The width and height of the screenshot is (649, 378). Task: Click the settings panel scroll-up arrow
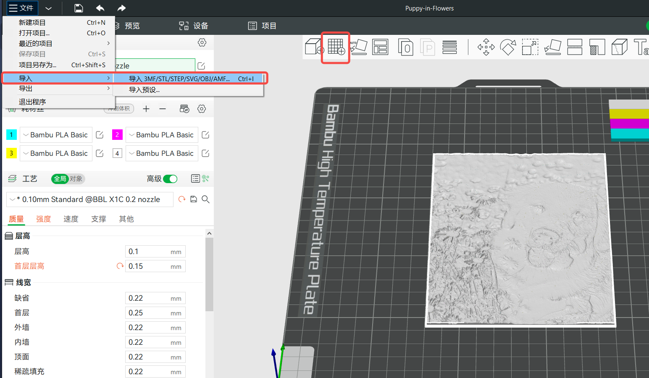pyautogui.click(x=209, y=234)
